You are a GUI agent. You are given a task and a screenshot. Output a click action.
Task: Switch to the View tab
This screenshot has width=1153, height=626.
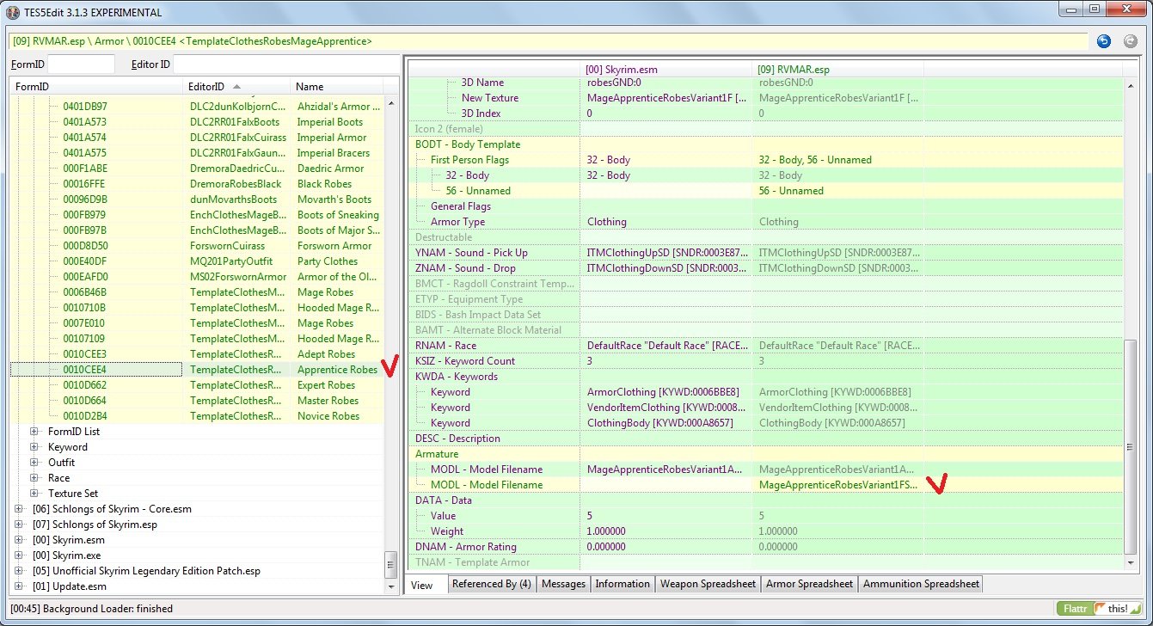click(425, 585)
